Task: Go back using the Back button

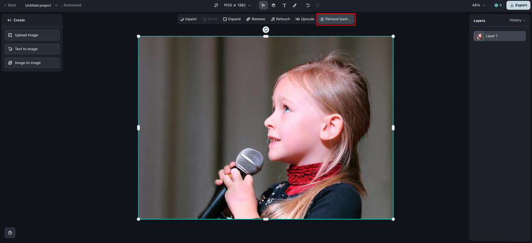Action: click(x=10, y=5)
